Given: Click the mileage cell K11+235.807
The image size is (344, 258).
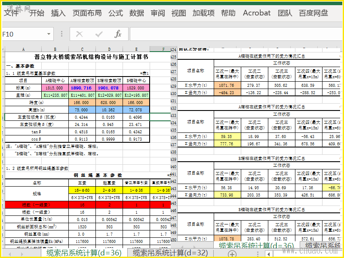Looking at the screenshot, I should [55, 95].
